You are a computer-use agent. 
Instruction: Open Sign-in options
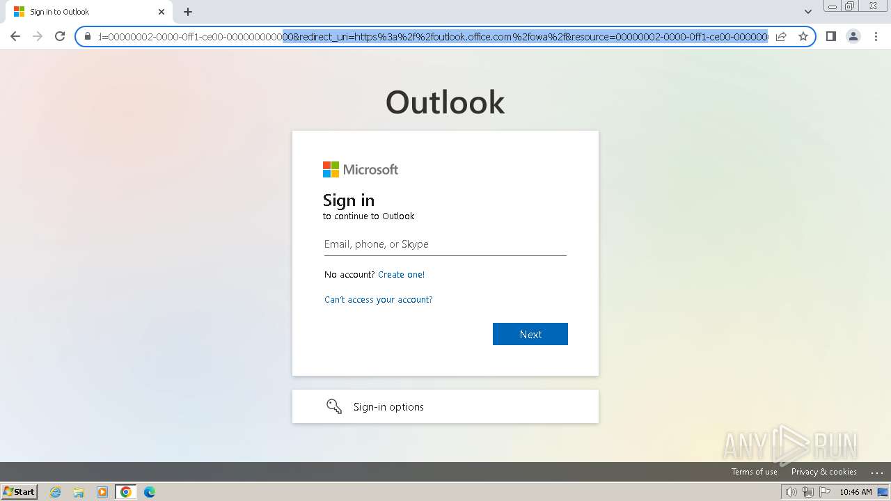tap(445, 406)
